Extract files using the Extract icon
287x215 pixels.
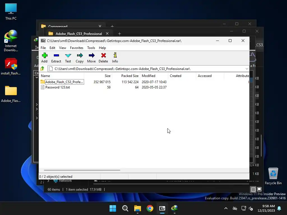pos(56,58)
